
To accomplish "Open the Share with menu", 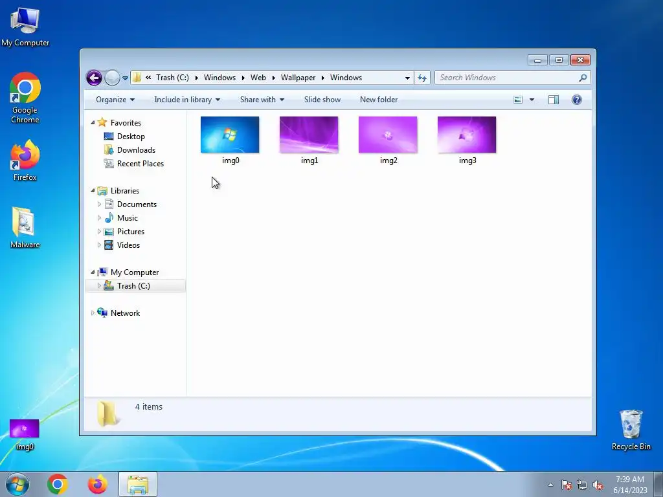I will pos(262,100).
